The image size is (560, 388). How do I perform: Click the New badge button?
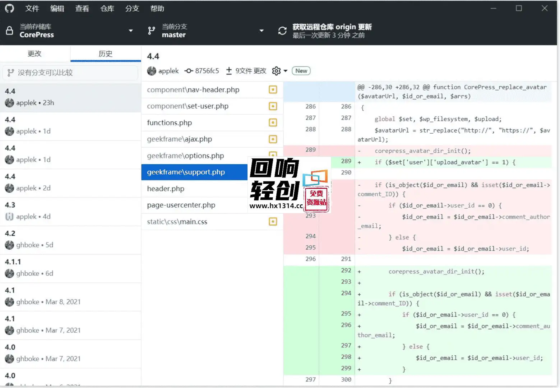click(x=301, y=71)
